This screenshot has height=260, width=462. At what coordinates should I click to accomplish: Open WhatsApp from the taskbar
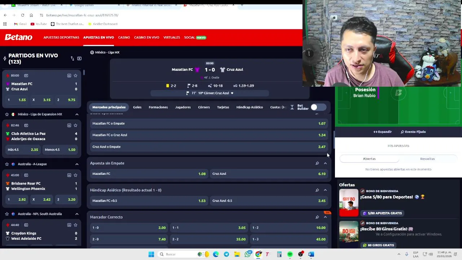click(248, 254)
